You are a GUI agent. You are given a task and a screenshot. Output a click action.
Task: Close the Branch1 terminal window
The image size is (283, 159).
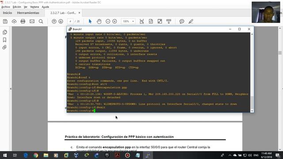(249, 29)
